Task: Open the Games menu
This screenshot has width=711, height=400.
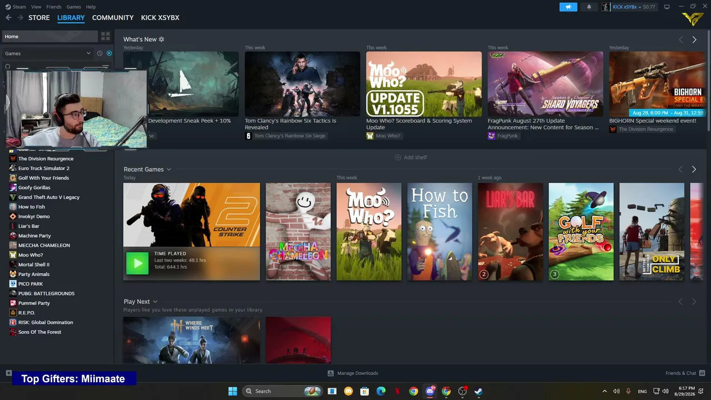Action: pos(73,7)
